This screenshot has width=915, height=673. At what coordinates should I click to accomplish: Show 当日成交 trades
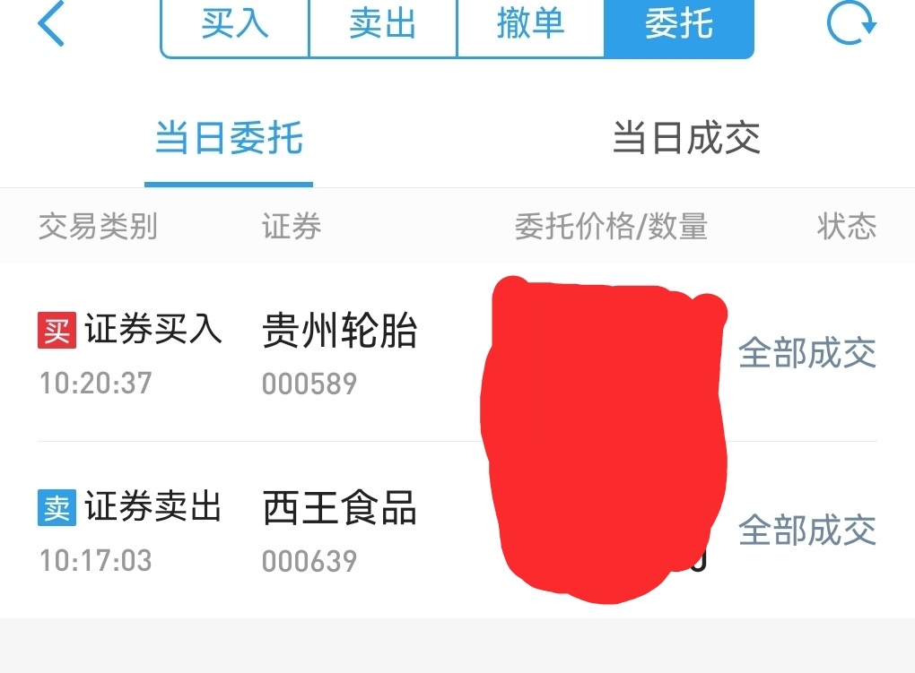[x=686, y=138]
